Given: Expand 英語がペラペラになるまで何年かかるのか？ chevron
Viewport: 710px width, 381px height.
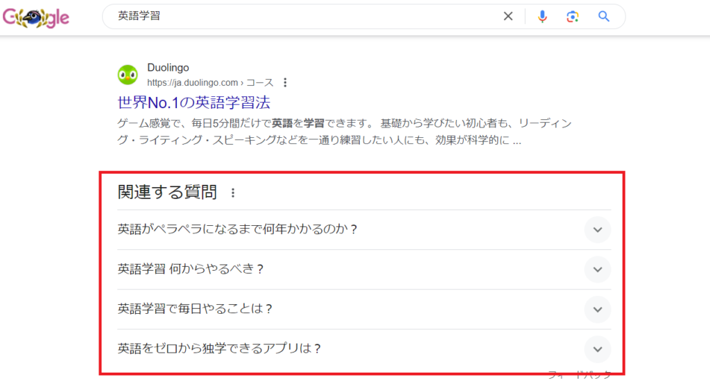Looking at the screenshot, I should (x=598, y=229).
